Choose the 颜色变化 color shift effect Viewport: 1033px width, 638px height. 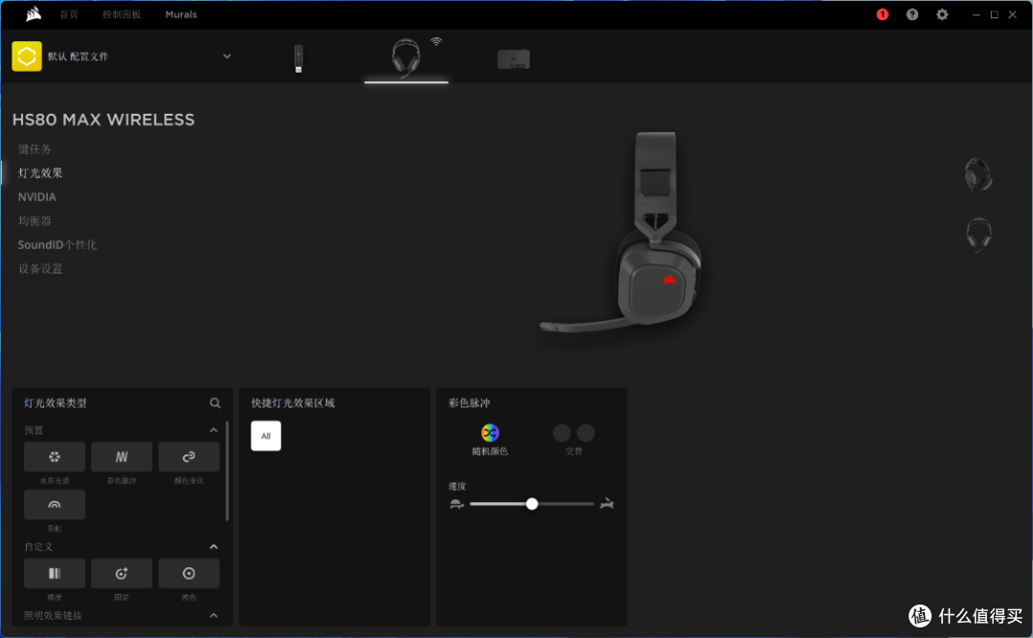coord(189,457)
